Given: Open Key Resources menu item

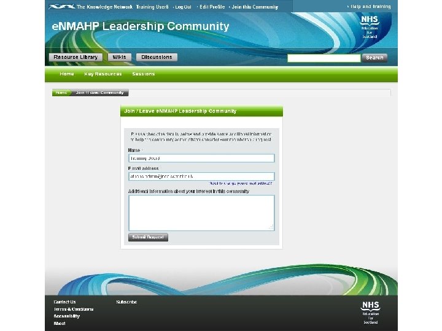Looking at the screenshot, I should pyautogui.click(x=103, y=74).
